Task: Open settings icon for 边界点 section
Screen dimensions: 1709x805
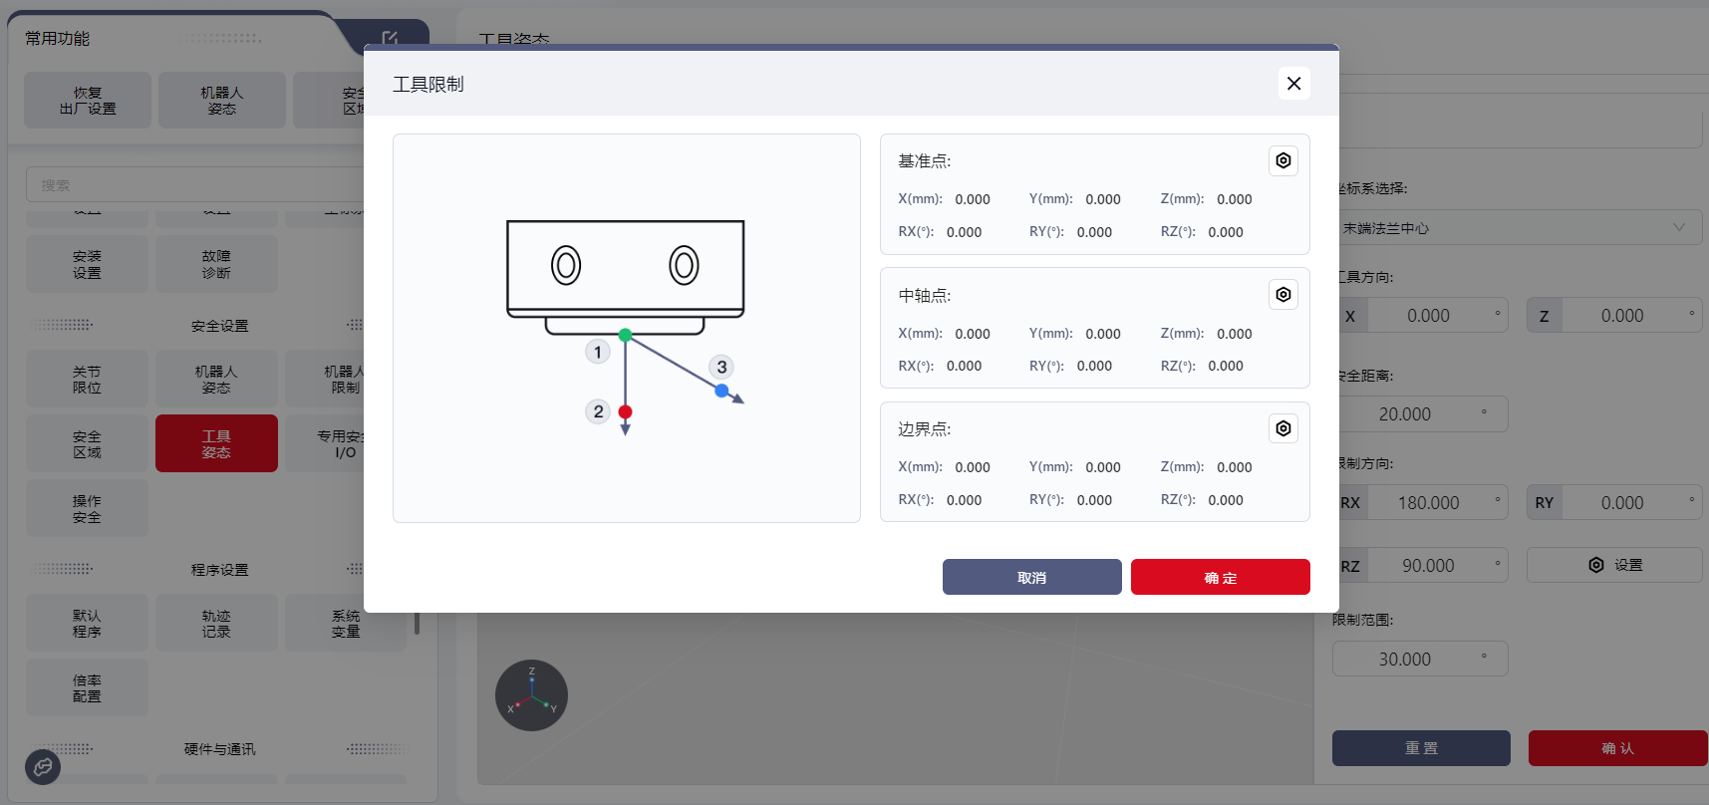Action: (x=1282, y=428)
